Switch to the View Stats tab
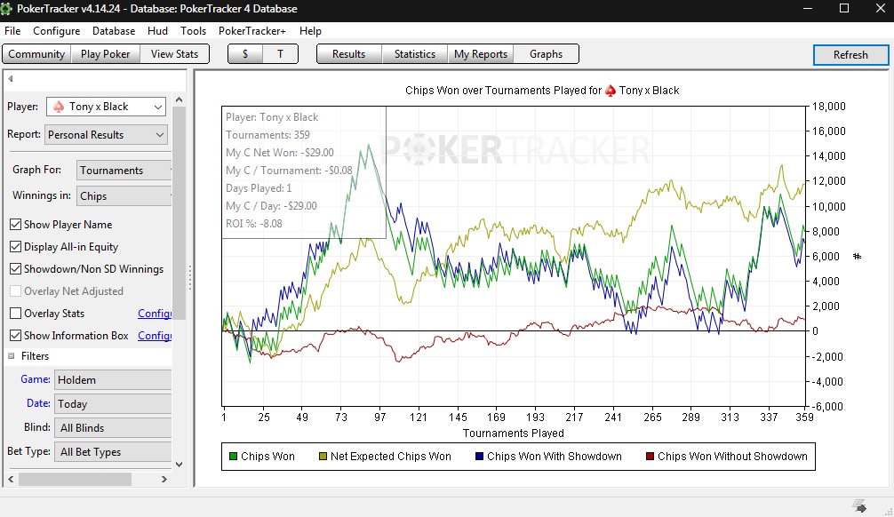 click(x=174, y=54)
